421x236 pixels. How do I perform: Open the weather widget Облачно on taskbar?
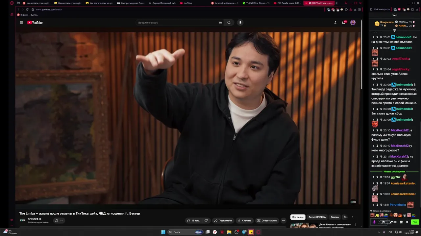[10, 232]
